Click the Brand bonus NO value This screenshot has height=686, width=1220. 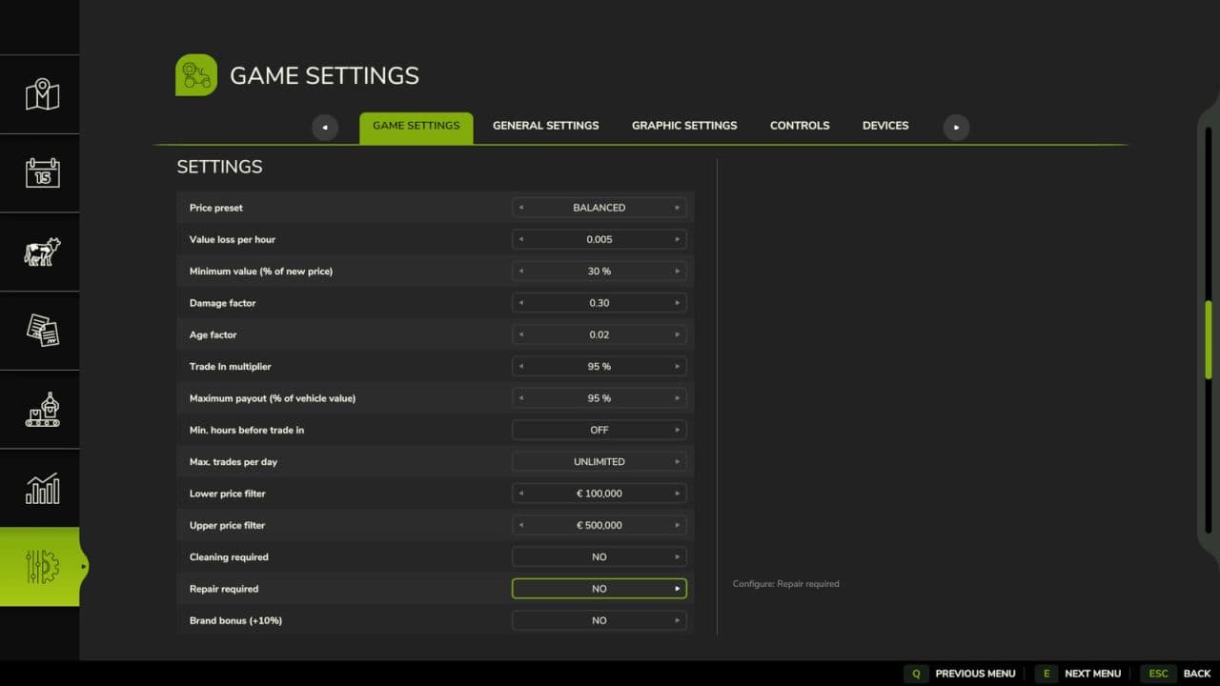coord(599,620)
